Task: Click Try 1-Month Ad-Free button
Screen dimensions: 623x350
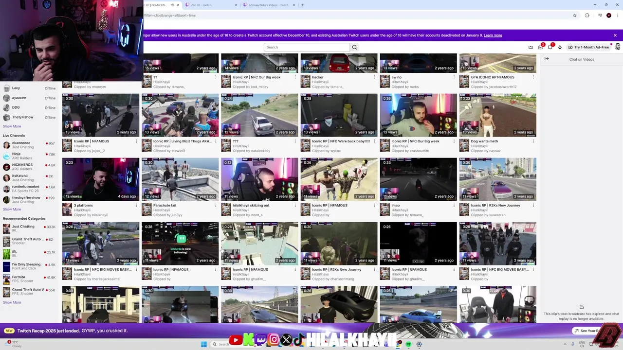Action: [588, 47]
